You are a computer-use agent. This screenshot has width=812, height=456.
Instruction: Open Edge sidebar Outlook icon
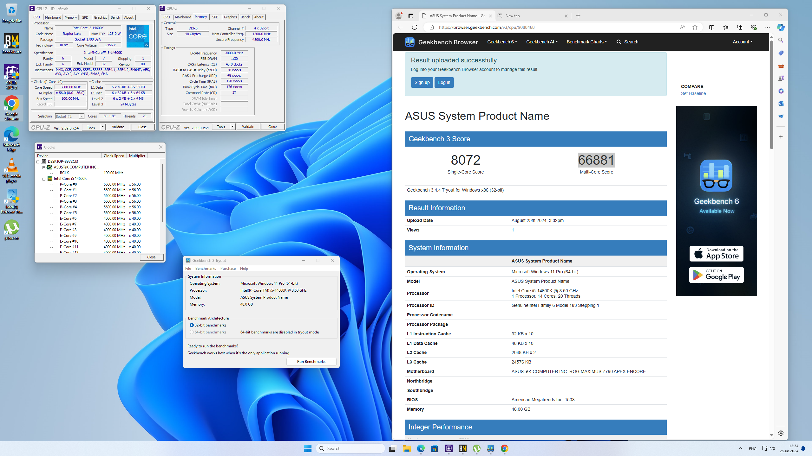(x=781, y=104)
